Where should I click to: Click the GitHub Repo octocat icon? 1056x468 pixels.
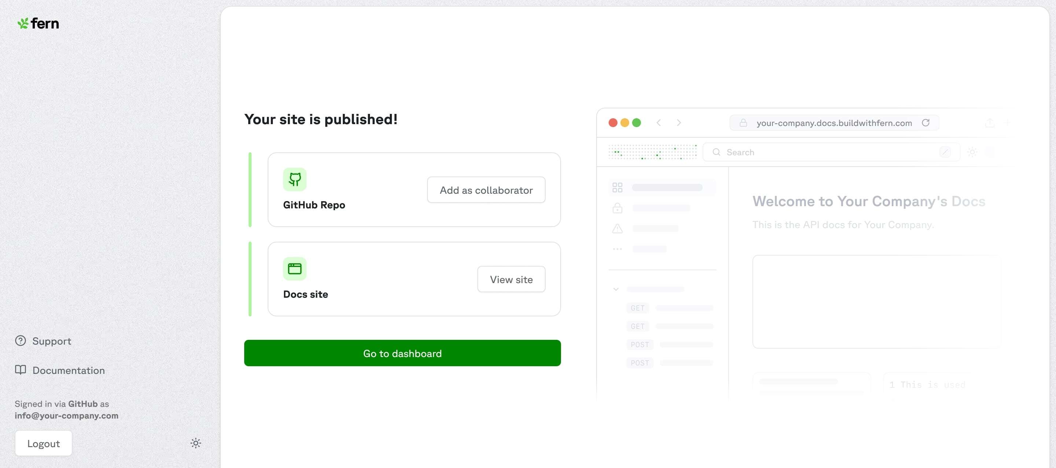[294, 179]
